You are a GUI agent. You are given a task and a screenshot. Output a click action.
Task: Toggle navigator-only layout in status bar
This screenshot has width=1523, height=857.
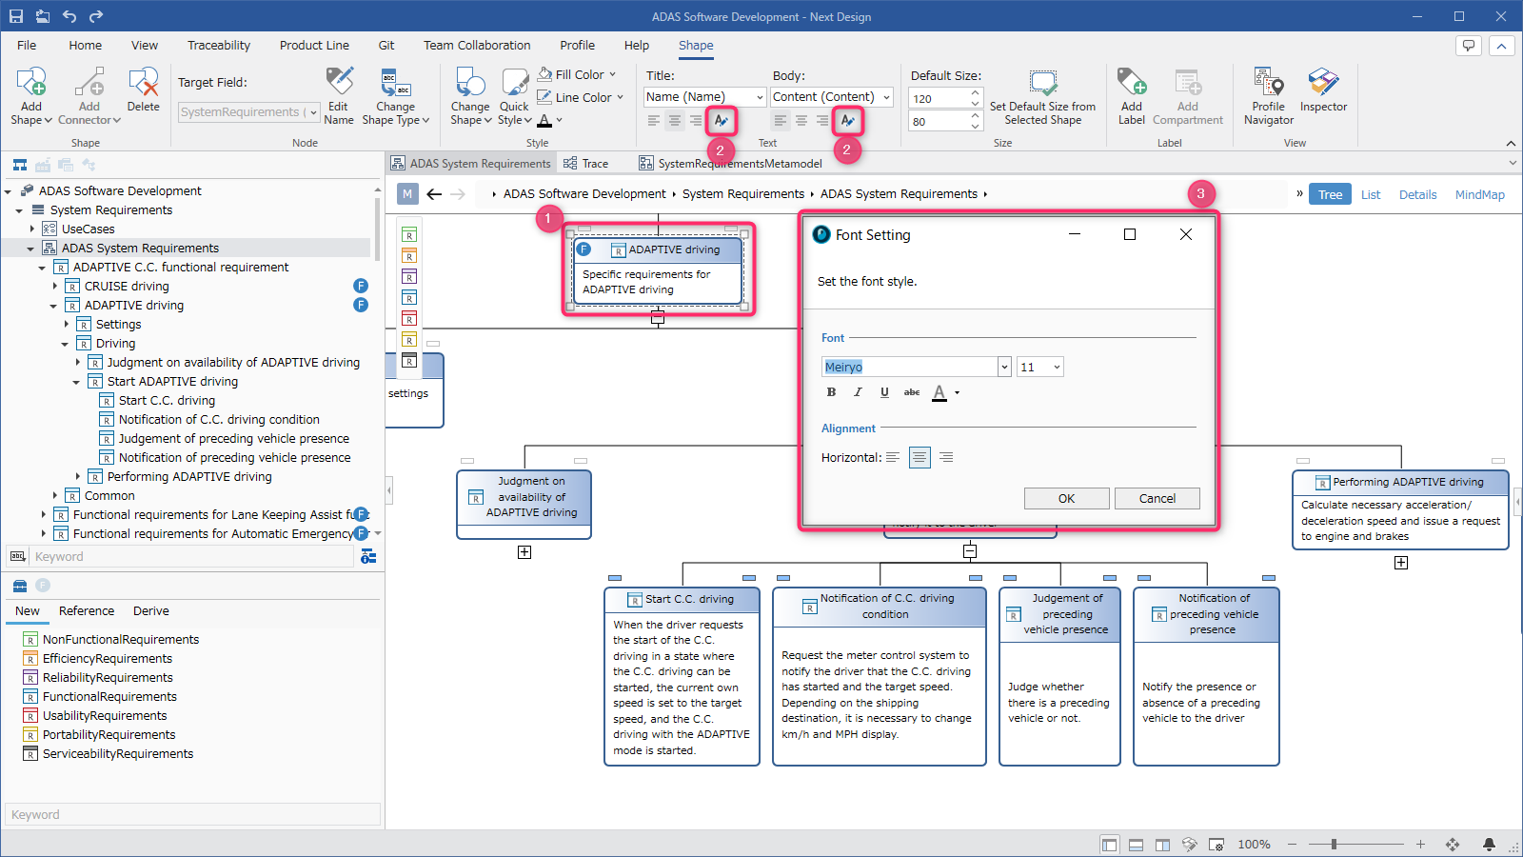click(x=1109, y=845)
